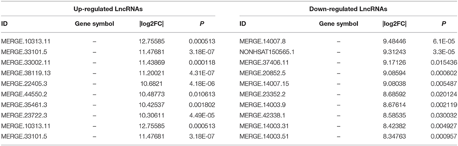Click the Down-regulated LncRNAs header
Image resolution: width=458 pixels, height=146 pixels.
pyautogui.click(x=348, y=9)
